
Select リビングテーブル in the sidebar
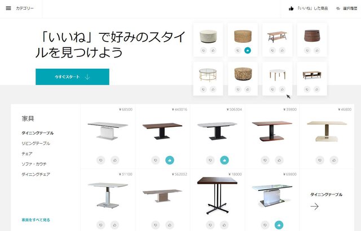click(x=36, y=143)
